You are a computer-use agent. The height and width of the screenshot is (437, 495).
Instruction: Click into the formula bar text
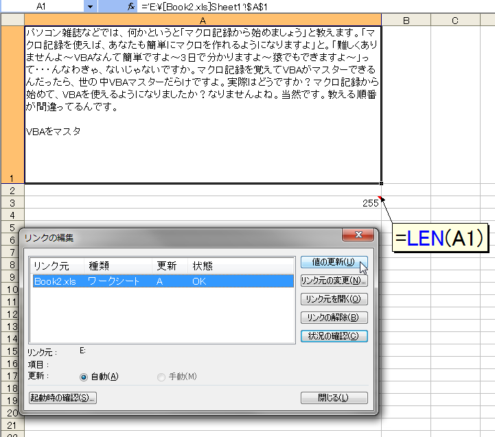click(x=275, y=6)
